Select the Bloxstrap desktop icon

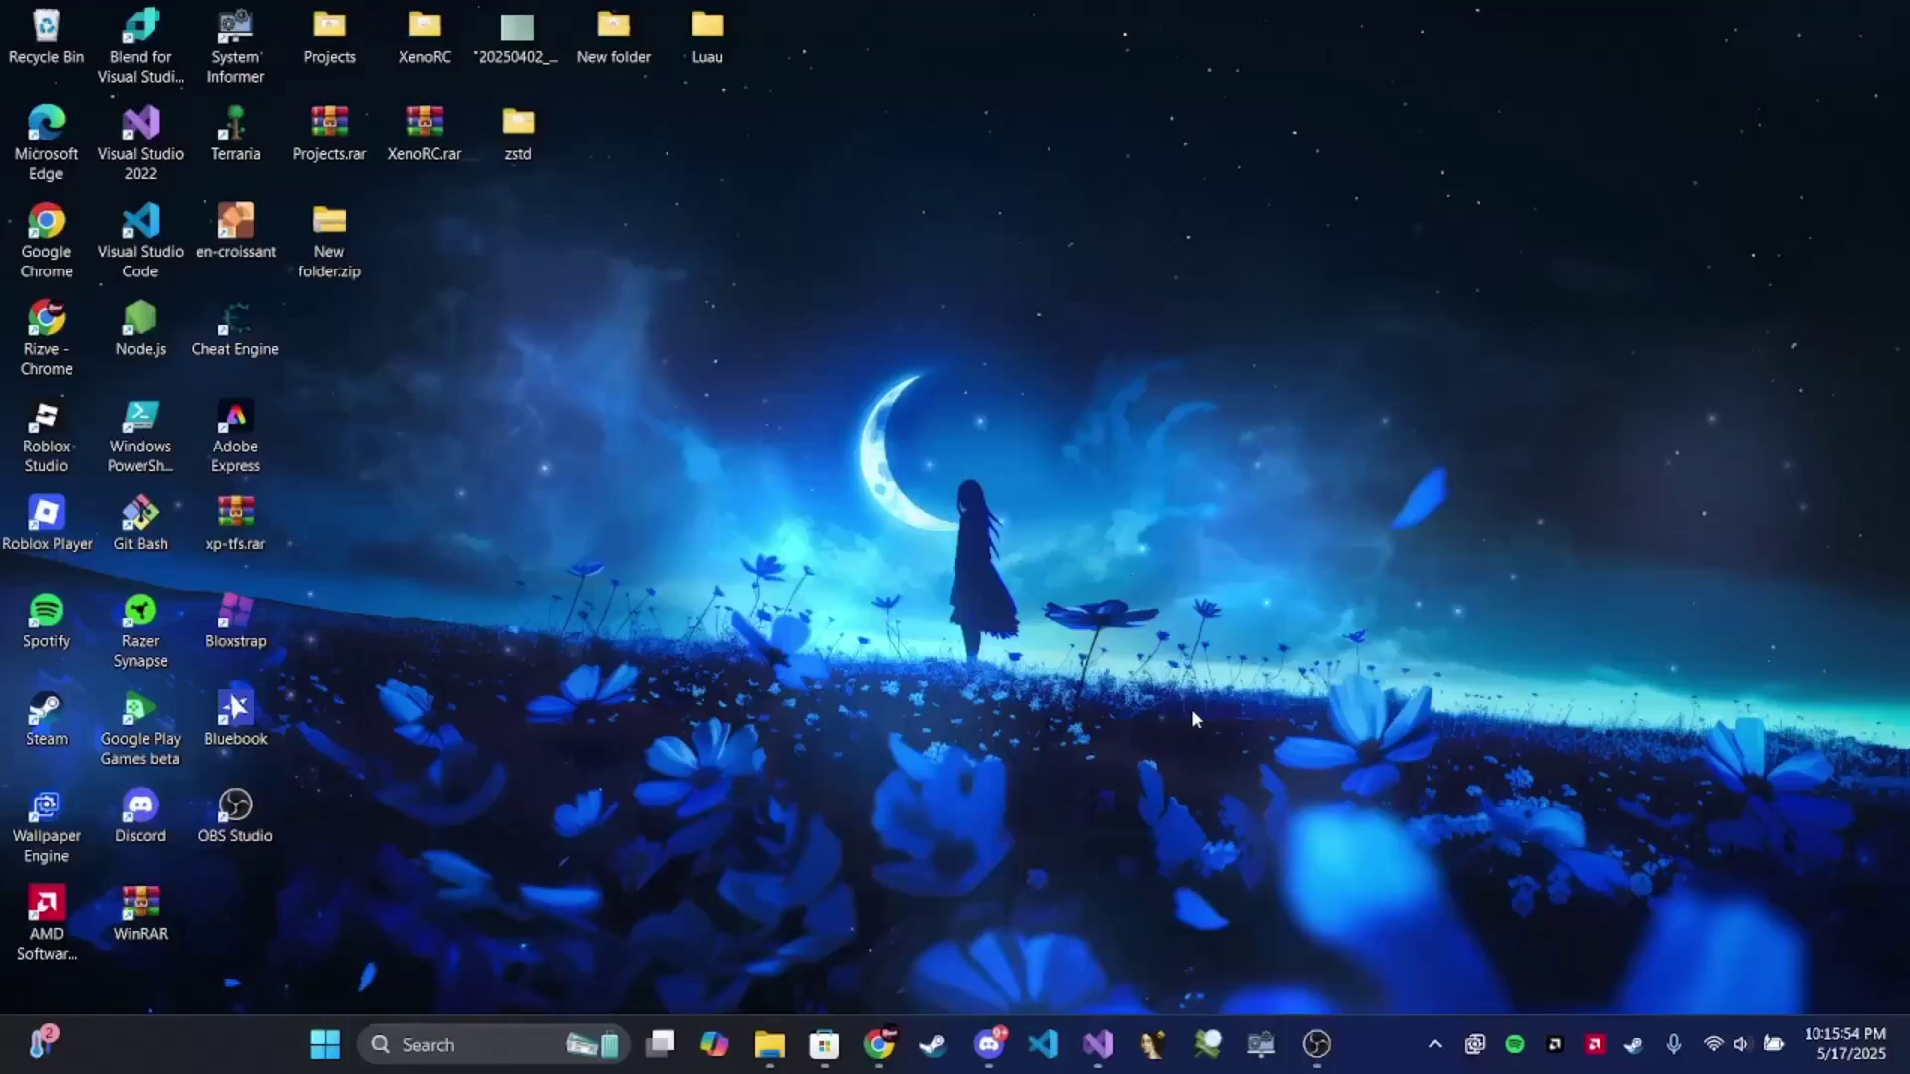click(235, 621)
